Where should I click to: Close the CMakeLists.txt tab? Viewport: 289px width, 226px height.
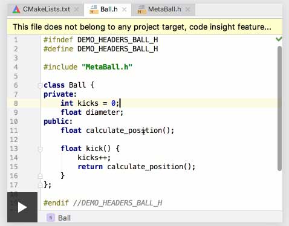tap(77, 9)
